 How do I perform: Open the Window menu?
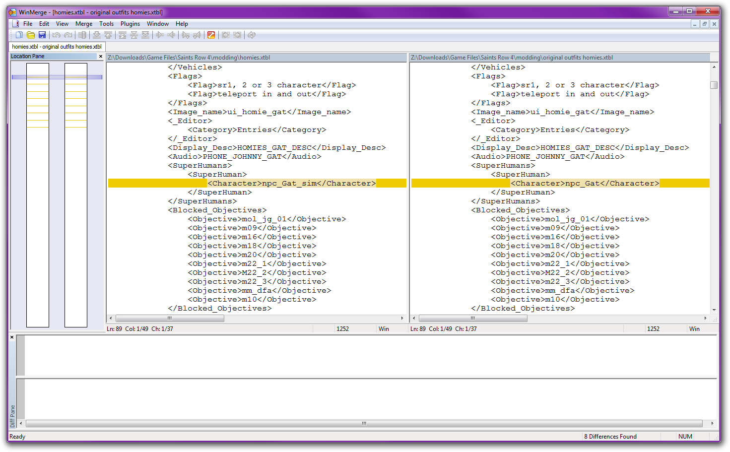click(158, 24)
